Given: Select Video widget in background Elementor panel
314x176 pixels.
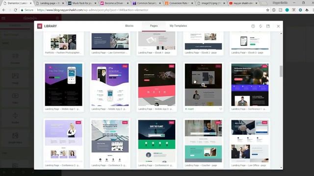Looking at the screenshot, I should [x=15, y=98].
